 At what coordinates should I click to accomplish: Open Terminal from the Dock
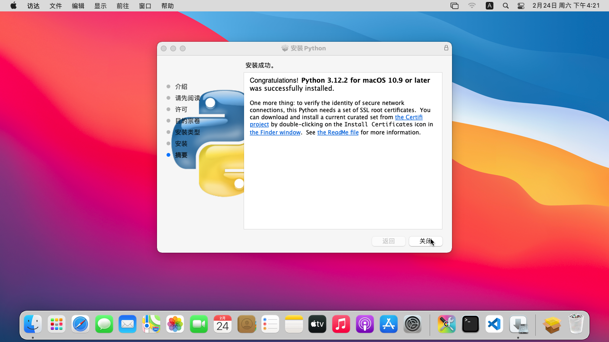pos(471,324)
